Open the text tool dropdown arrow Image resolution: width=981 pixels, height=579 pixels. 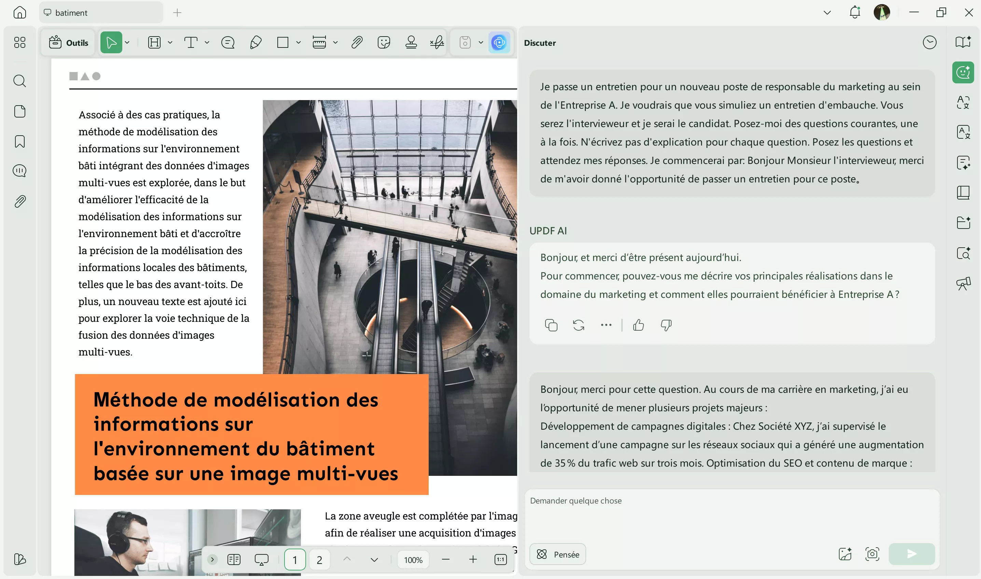(207, 42)
